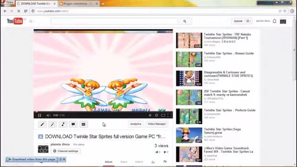Select the DOWNLOAD Twinkle Star tab
Screen dimensions: 297x167
[x=36, y=4]
